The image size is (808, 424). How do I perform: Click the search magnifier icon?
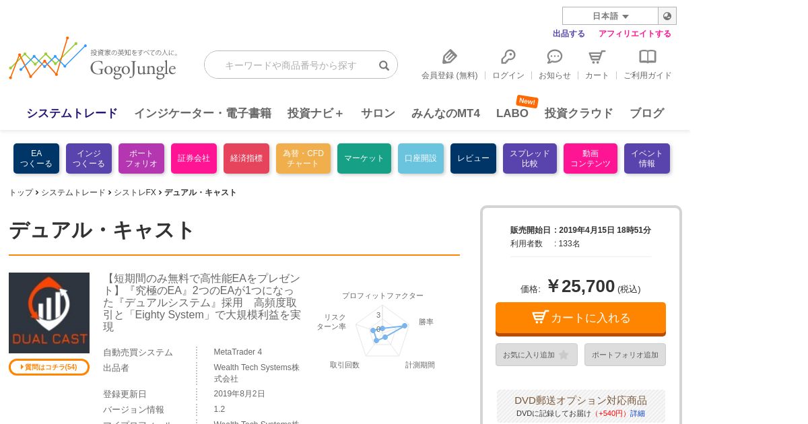click(x=384, y=65)
